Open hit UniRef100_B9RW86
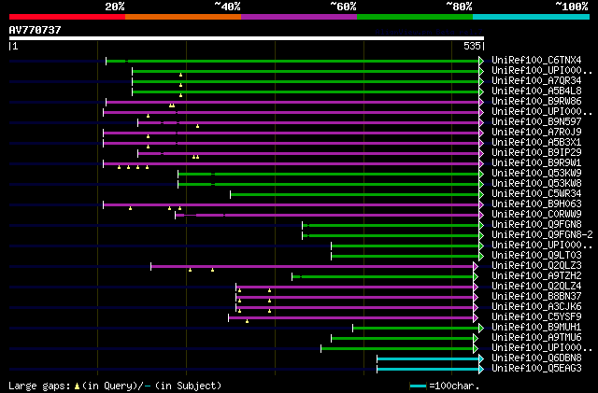The width and height of the screenshot is (598, 393). (x=536, y=102)
